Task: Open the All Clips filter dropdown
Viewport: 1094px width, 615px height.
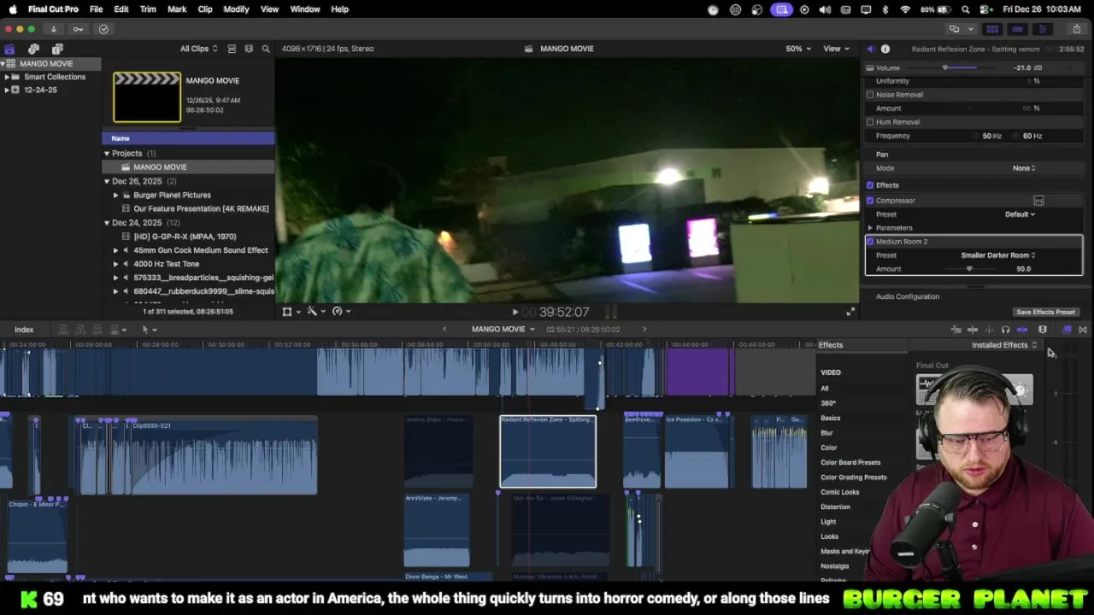Action: click(198, 49)
